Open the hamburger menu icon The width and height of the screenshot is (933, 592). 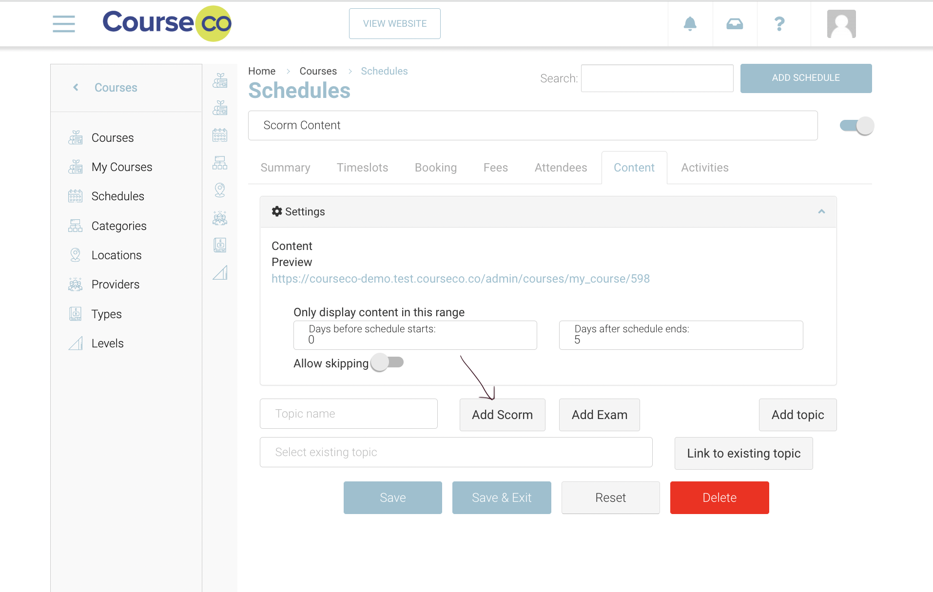tap(64, 23)
